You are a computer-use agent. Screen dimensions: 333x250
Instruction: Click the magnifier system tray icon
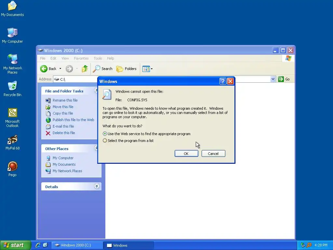(309, 245)
